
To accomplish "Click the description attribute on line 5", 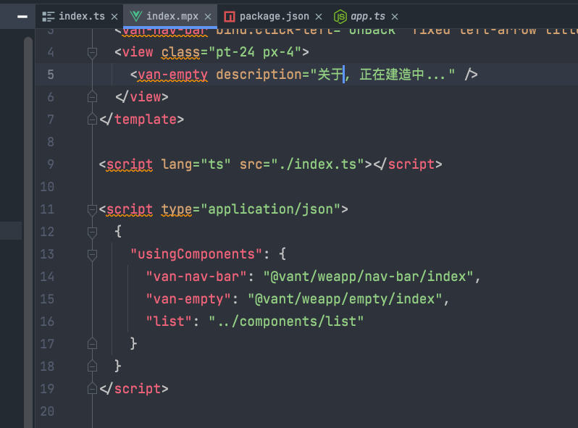I will [x=259, y=75].
